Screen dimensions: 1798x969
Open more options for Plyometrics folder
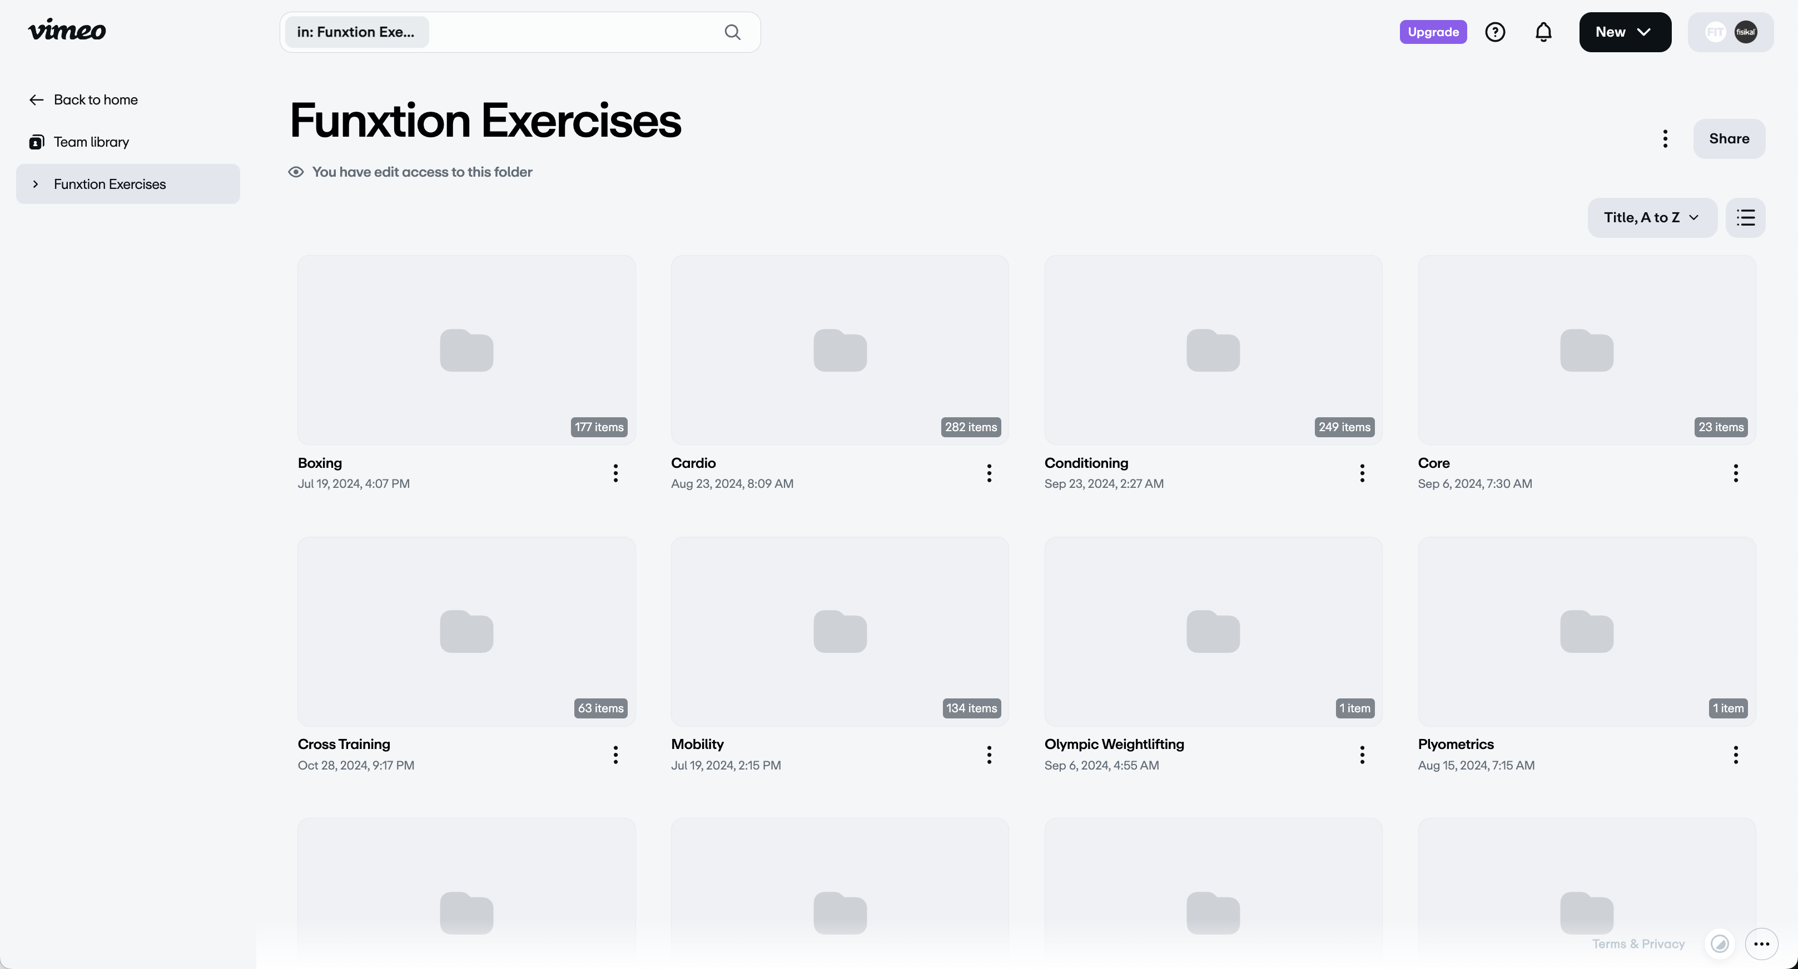[1736, 755]
